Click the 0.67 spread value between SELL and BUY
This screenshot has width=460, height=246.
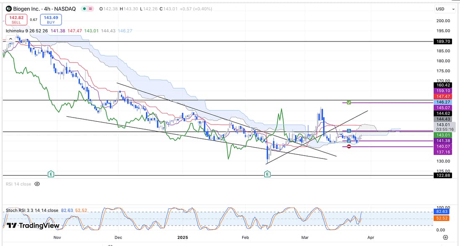tap(33, 20)
